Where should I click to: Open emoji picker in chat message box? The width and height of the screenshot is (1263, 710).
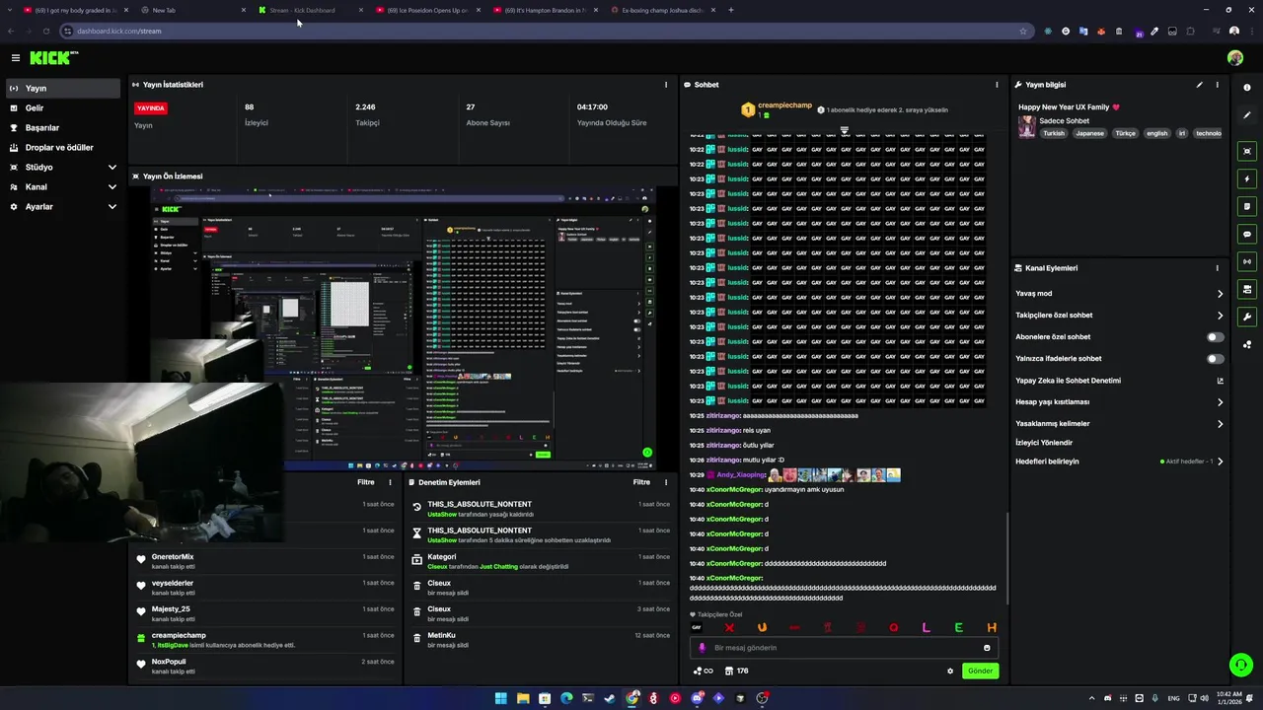[x=987, y=648]
